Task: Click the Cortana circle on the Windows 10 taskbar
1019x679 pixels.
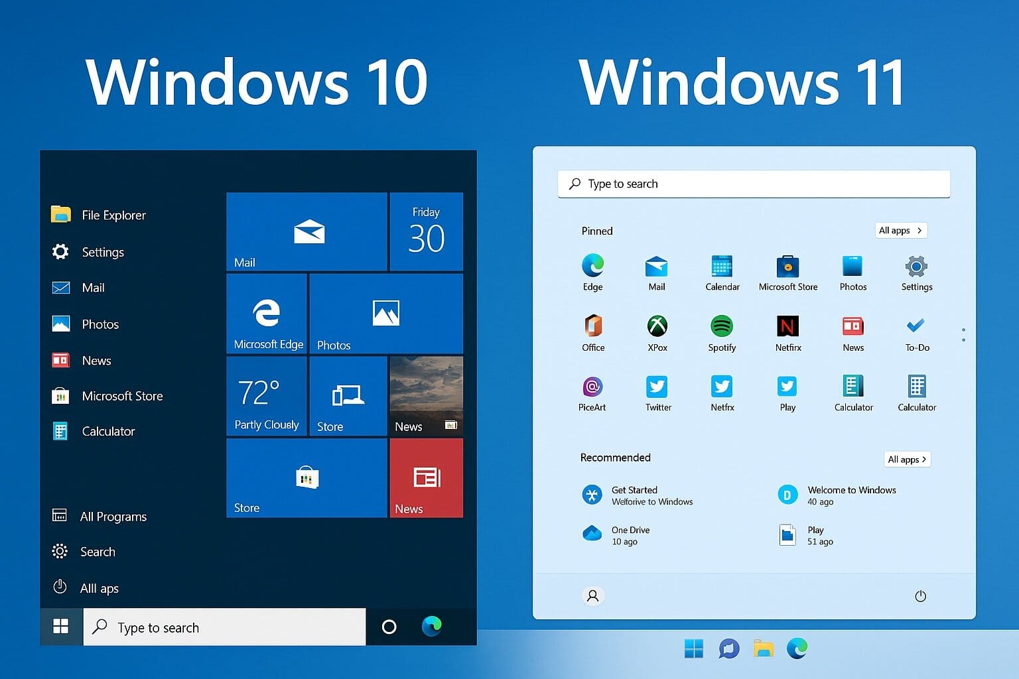Action: click(389, 627)
